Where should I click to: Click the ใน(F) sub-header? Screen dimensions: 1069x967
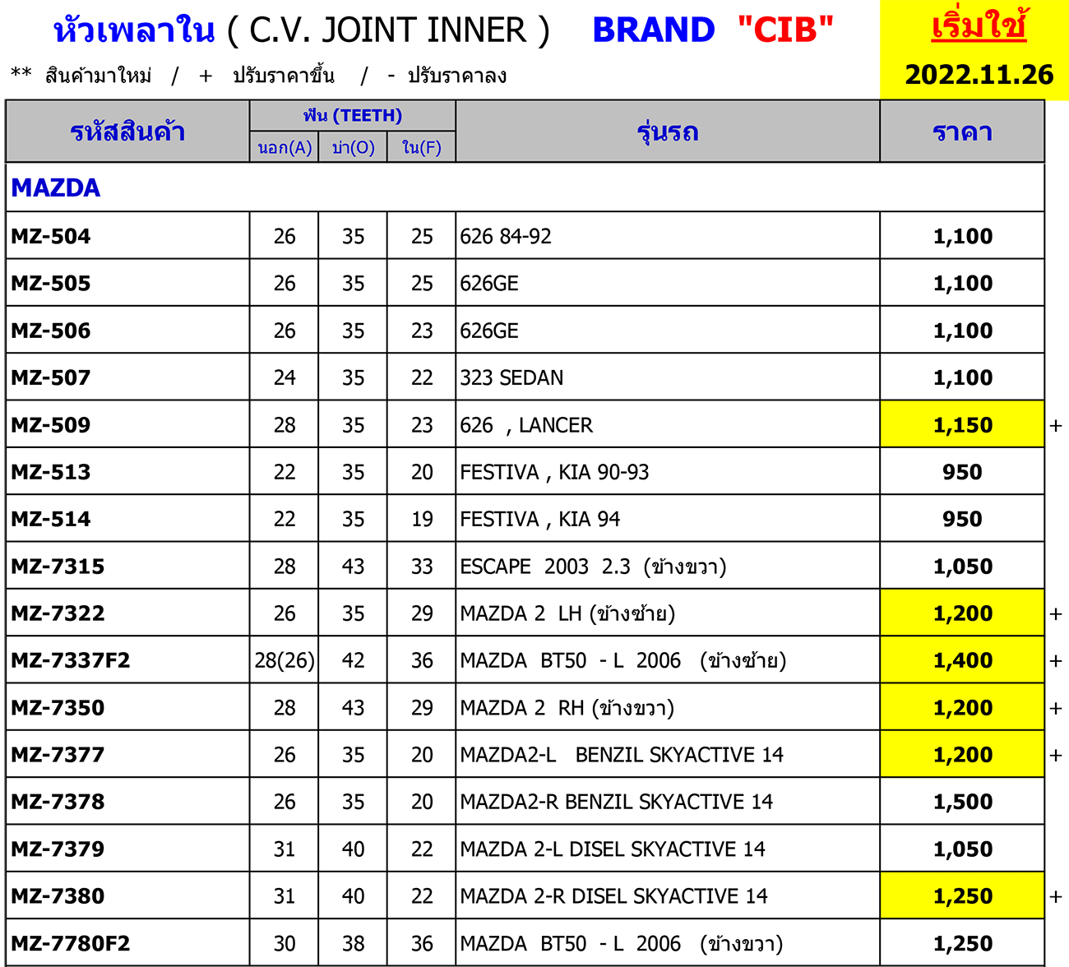(422, 148)
